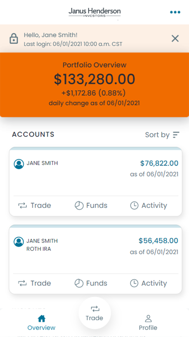Open Activity for the Roth IRA account
189x337 pixels.
tap(149, 283)
